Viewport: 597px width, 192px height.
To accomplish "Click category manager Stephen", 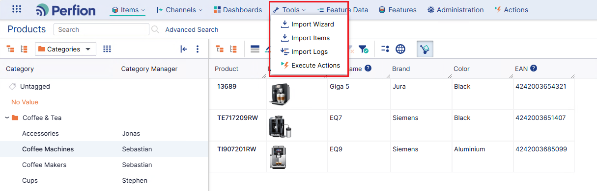I will [x=135, y=181].
